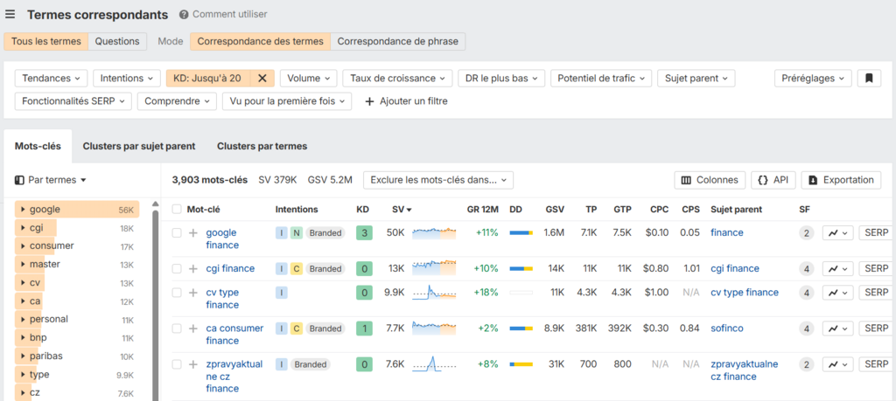Click the Colonnes columns icon button

click(710, 180)
